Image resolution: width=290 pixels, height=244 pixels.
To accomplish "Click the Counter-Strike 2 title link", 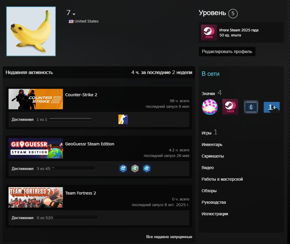I will (81, 95).
